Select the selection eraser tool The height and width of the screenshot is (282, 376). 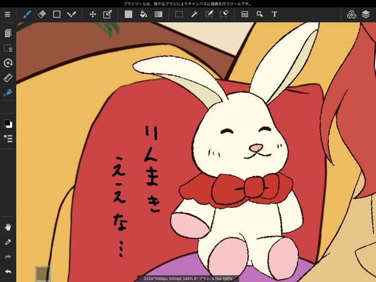[224, 14]
